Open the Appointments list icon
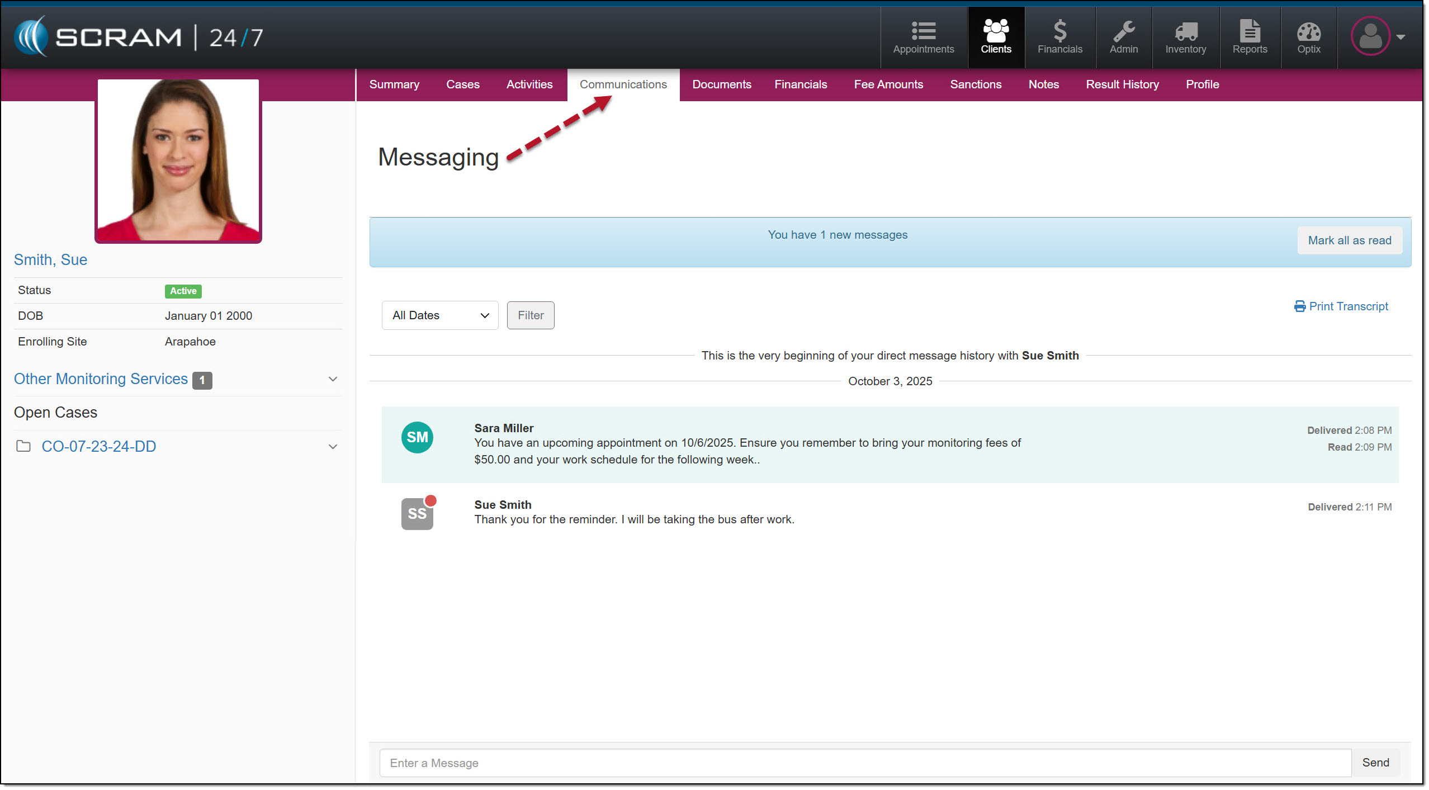The width and height of the screenshot is (1429, 790). 923,31
